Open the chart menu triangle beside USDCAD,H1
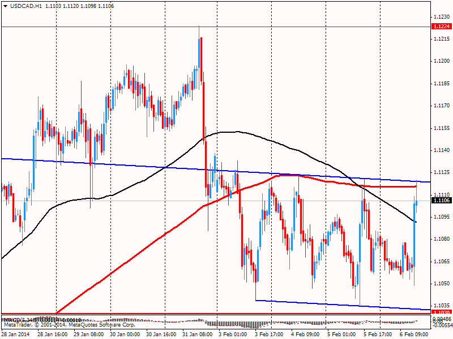Image resolution: width=453 pixels, height=339 pixels. [6, 6]
